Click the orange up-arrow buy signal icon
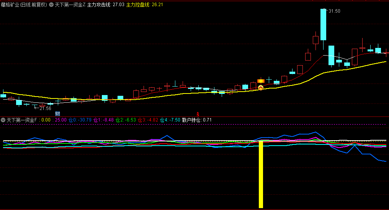Viewport: 389px width, 210px height. [x=260, y=88]
